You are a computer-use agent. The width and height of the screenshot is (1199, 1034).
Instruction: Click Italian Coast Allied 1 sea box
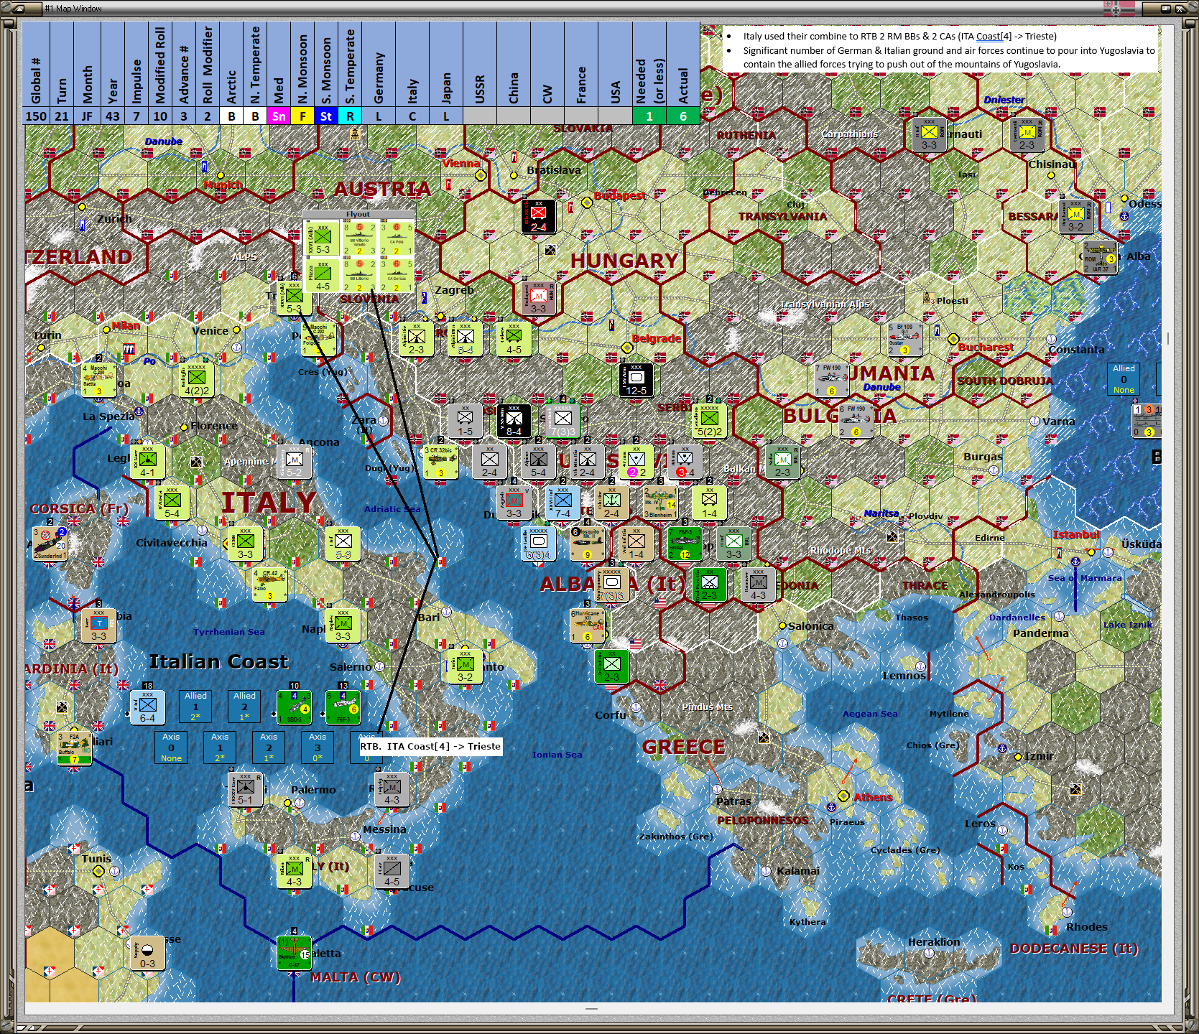195,707
